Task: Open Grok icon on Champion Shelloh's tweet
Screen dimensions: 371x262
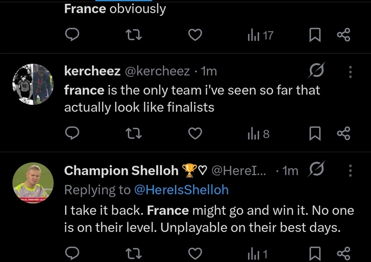Action: pos(317,169)
